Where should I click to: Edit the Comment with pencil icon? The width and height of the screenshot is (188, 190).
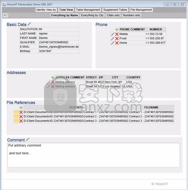point(27,140)
